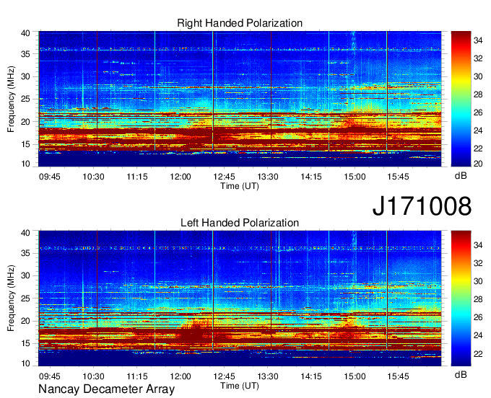Select the 10:30 tick on Right Handed plot
This screenshot has height=398, width=491.
click(x=93, y=177)
